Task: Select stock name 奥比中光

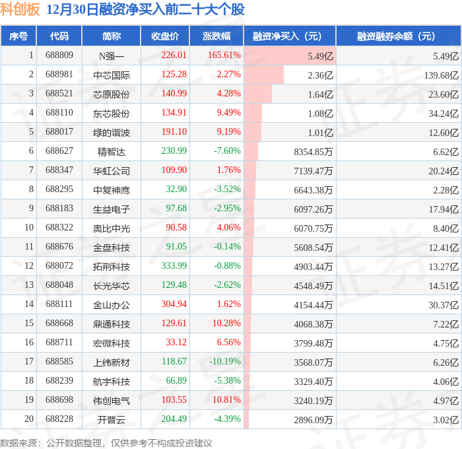Action: point(112,228)
